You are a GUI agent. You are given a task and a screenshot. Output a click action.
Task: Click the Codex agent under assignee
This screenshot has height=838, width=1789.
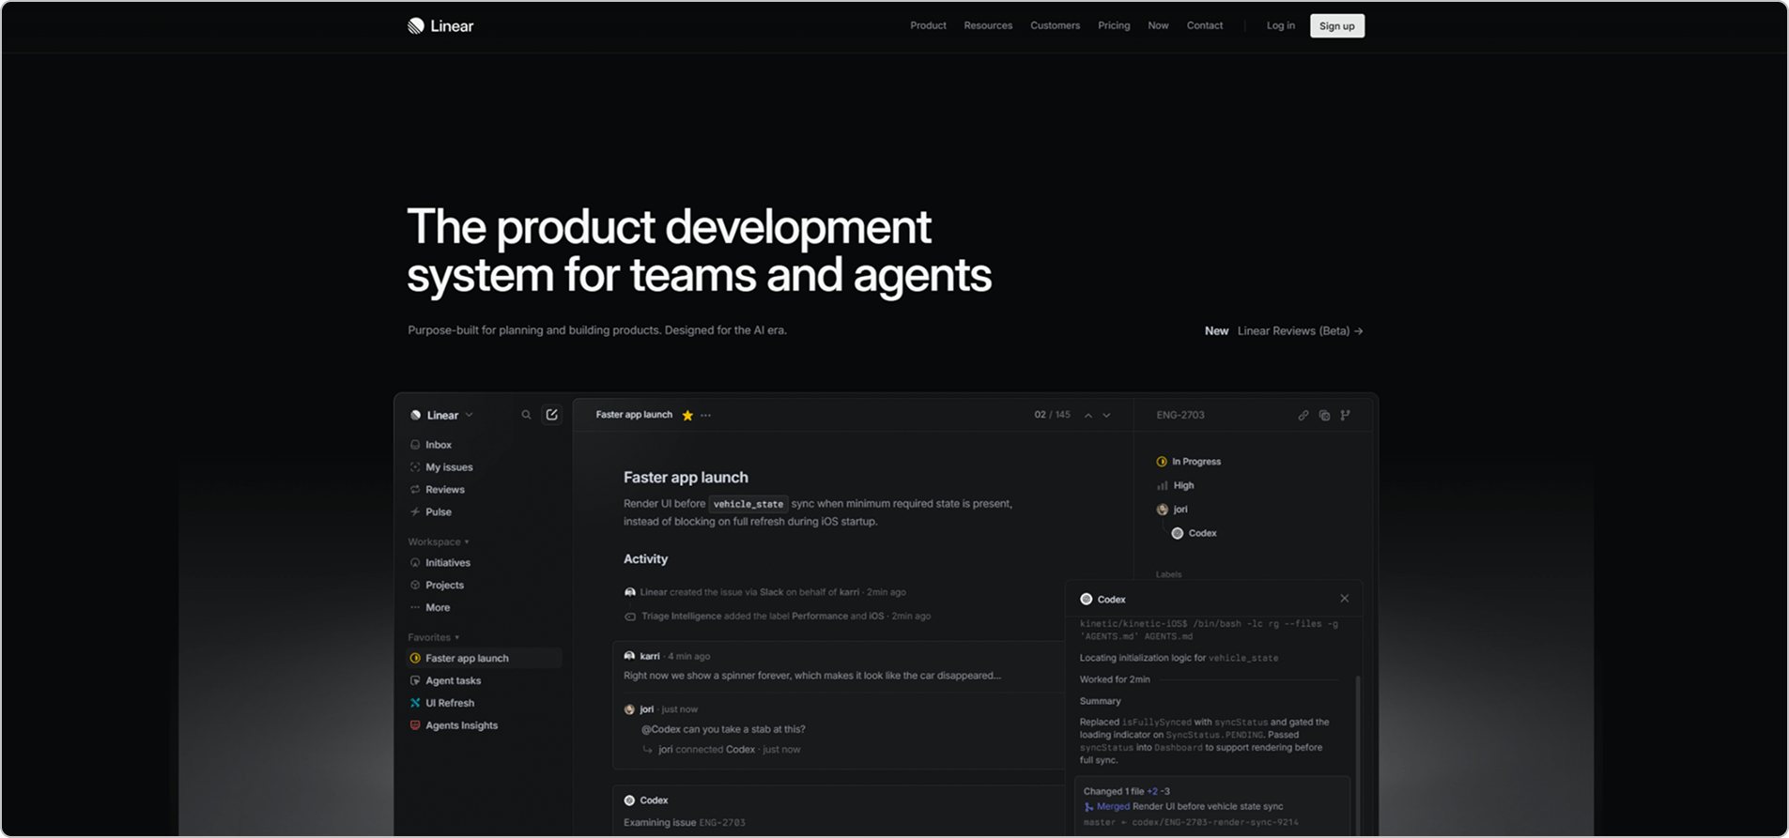click(1194, 534)
